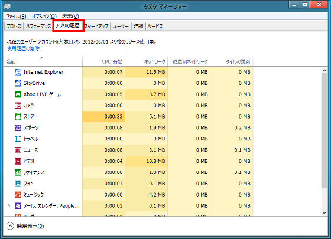331x239 pixels.
Task: Sort by the 従量制ネットワーク column header
Action: pyautogui.click(x=189, y=61)
